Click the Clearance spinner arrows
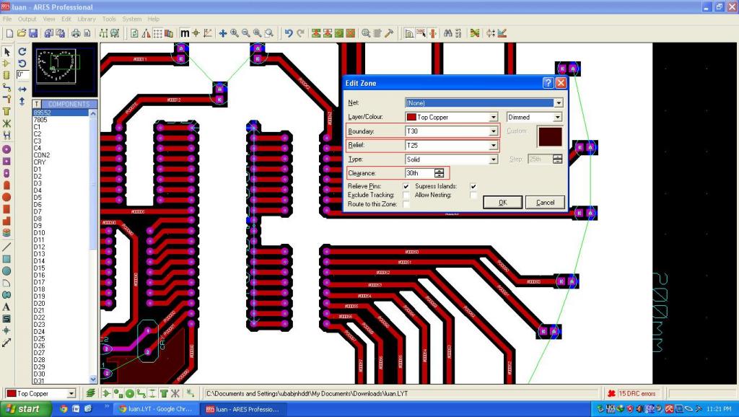 pos(440,173)
